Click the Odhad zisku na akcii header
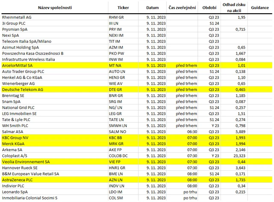Viewport: 274px width, 202px height. point(234,8)
